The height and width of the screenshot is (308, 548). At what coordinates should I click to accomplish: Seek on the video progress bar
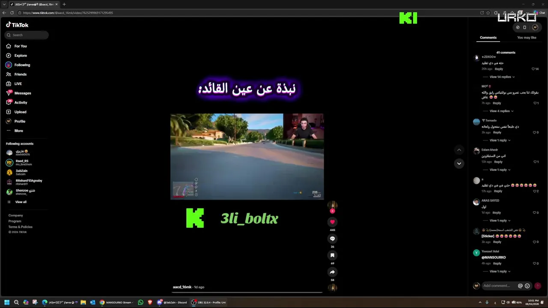pyautogui.click(x=247, y=293)
